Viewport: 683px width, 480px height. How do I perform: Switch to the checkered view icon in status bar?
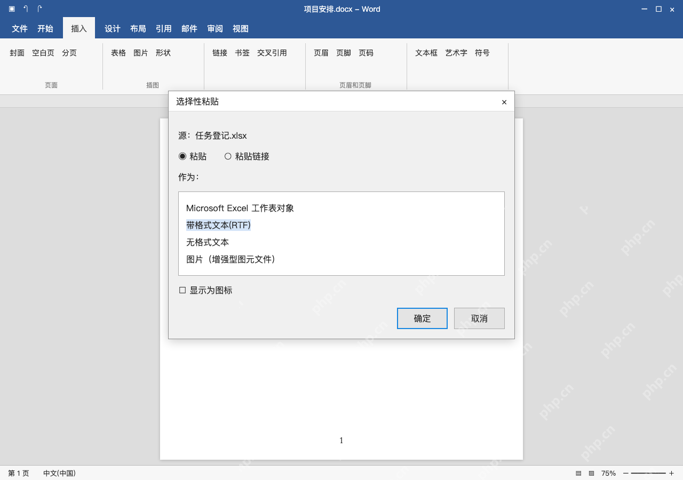click(x=591, y=473)
